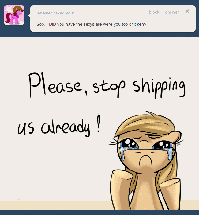Select the question text about being chicken
199x215 pixels.
91,24
